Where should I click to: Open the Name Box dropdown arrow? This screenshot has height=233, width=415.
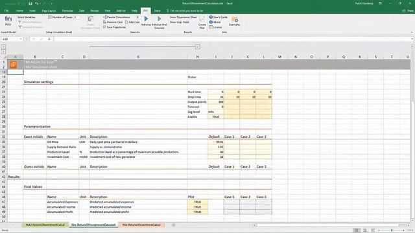pos(20,39)
